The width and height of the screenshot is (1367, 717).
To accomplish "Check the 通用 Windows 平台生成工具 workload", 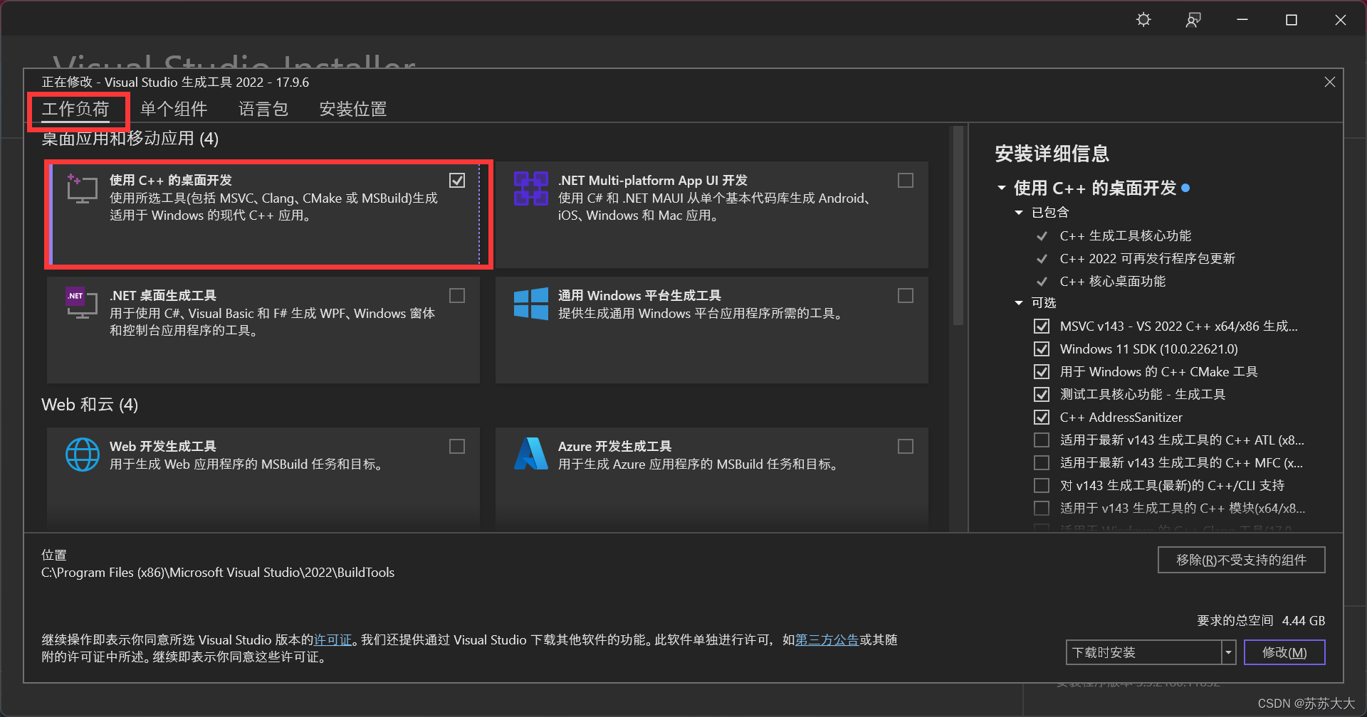I will [906, 296].
